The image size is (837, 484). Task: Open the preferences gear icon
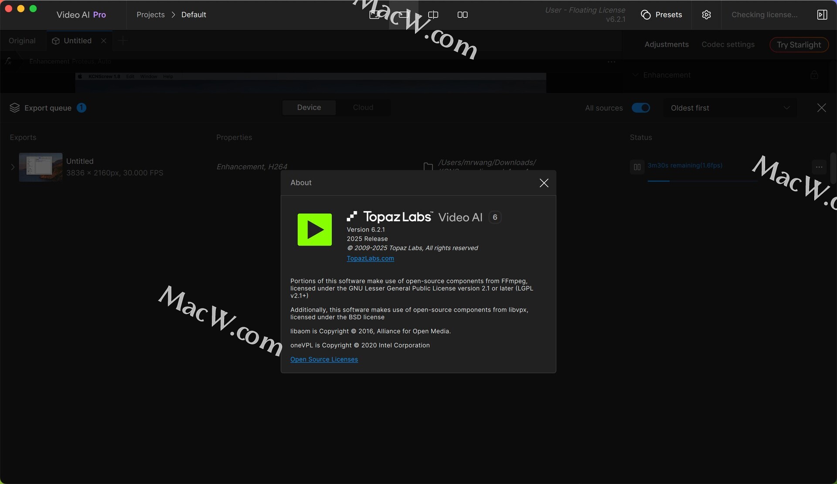point(707,15)
